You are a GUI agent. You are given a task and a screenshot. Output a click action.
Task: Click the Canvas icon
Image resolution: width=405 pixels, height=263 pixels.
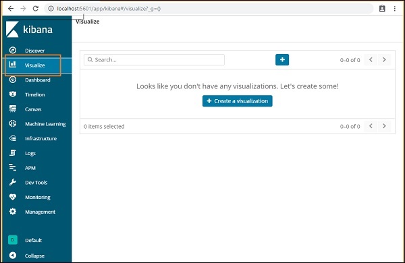[x=13, y=109]
